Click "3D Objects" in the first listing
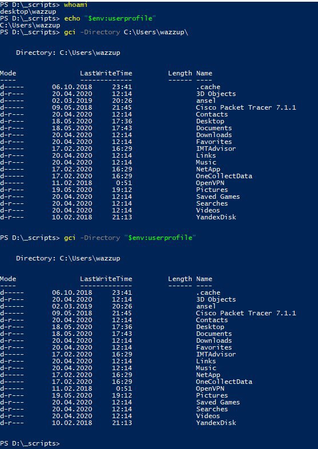The height and width of the screenshot is (449, 318). click(x=216, y=94)
